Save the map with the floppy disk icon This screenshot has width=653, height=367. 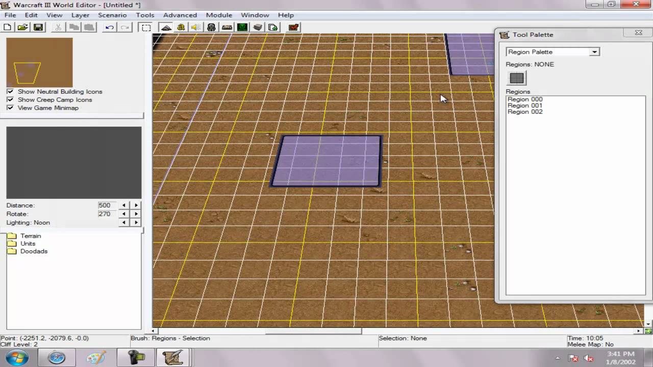[38, 28]
